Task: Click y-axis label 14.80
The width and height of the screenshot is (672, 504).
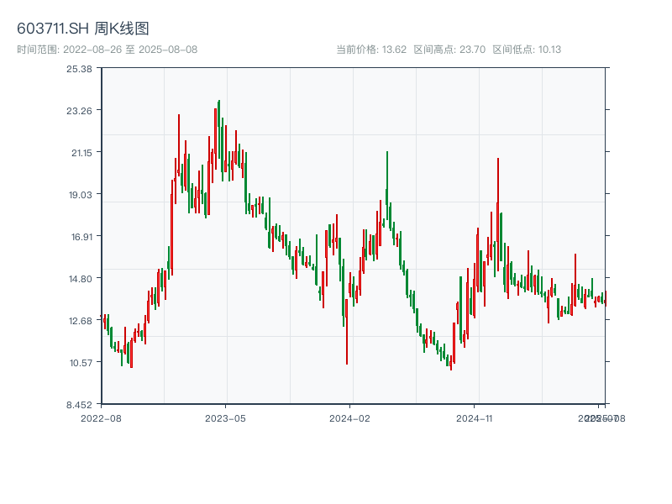Action: pyautogui.click(x=80, y=279)
